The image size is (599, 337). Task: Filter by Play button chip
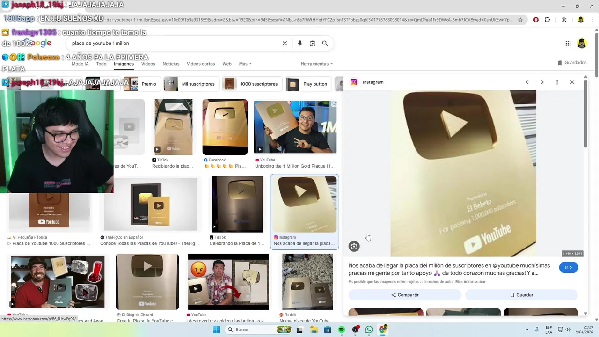[x=309, y=84]
